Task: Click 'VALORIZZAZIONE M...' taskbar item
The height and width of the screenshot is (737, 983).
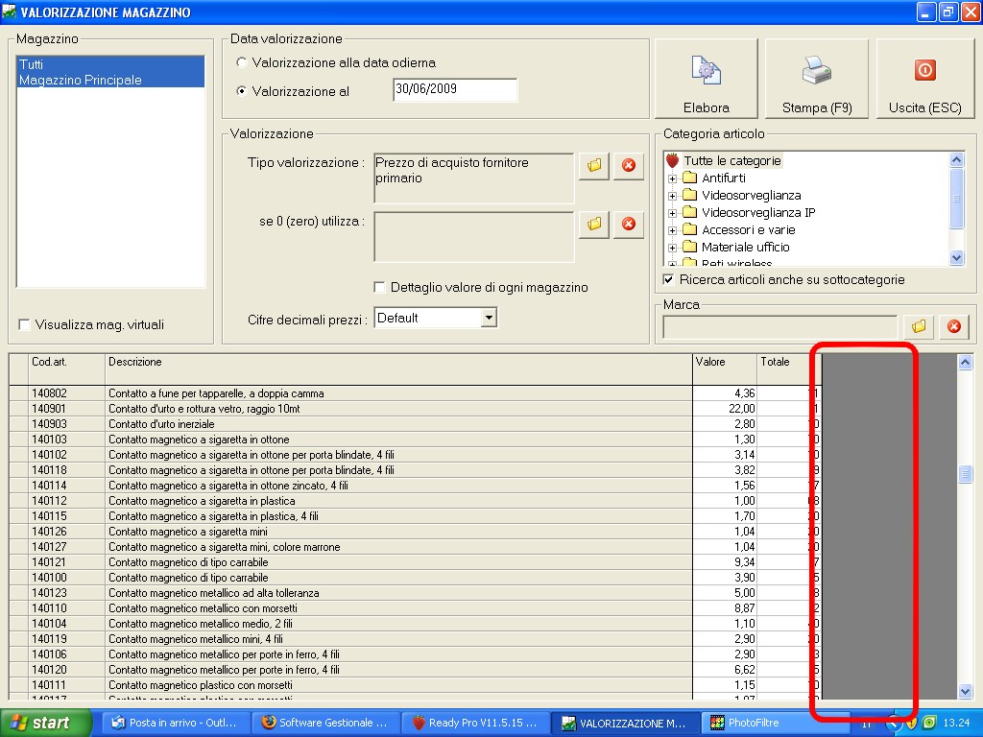Action: pos(626,723)
